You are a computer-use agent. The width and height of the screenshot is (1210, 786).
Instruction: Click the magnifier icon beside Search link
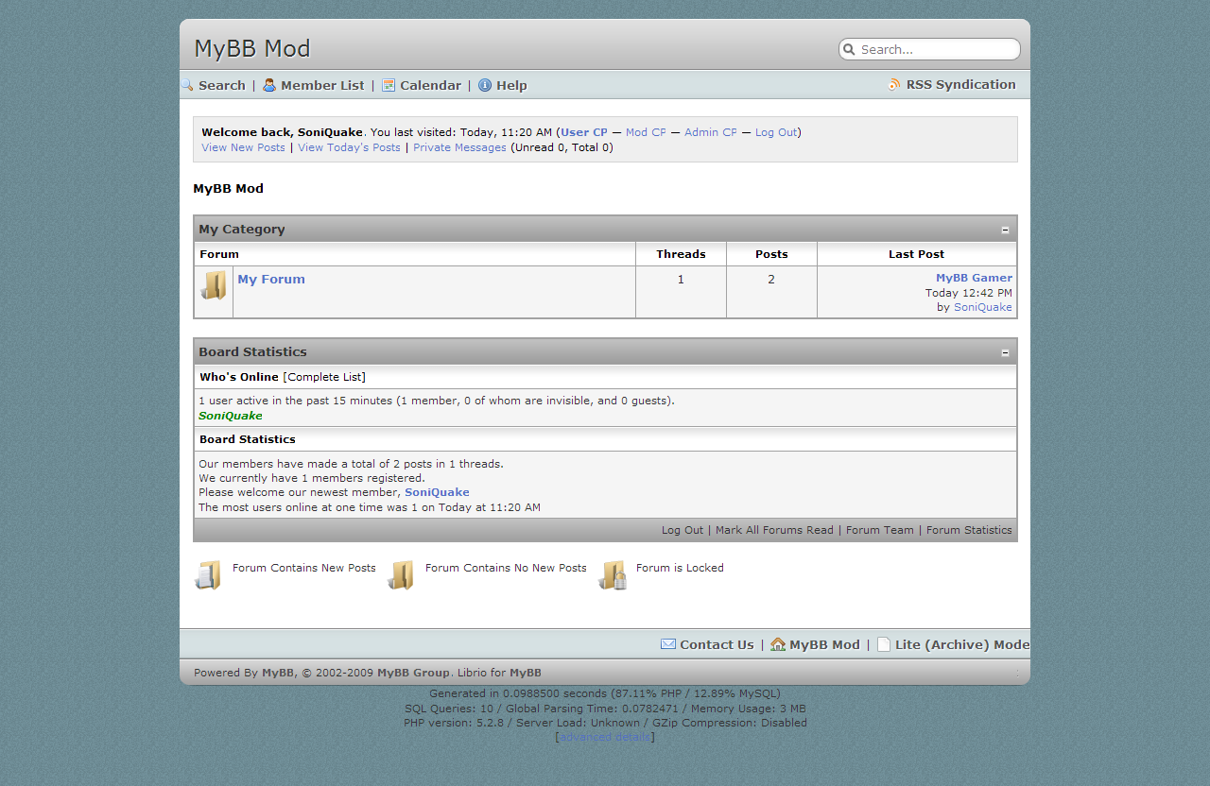pos(187,85)
